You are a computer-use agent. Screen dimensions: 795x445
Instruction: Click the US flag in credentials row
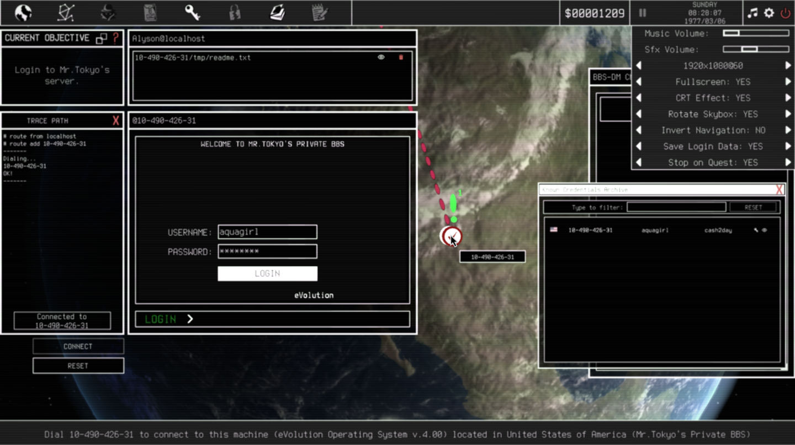[554, 230]
